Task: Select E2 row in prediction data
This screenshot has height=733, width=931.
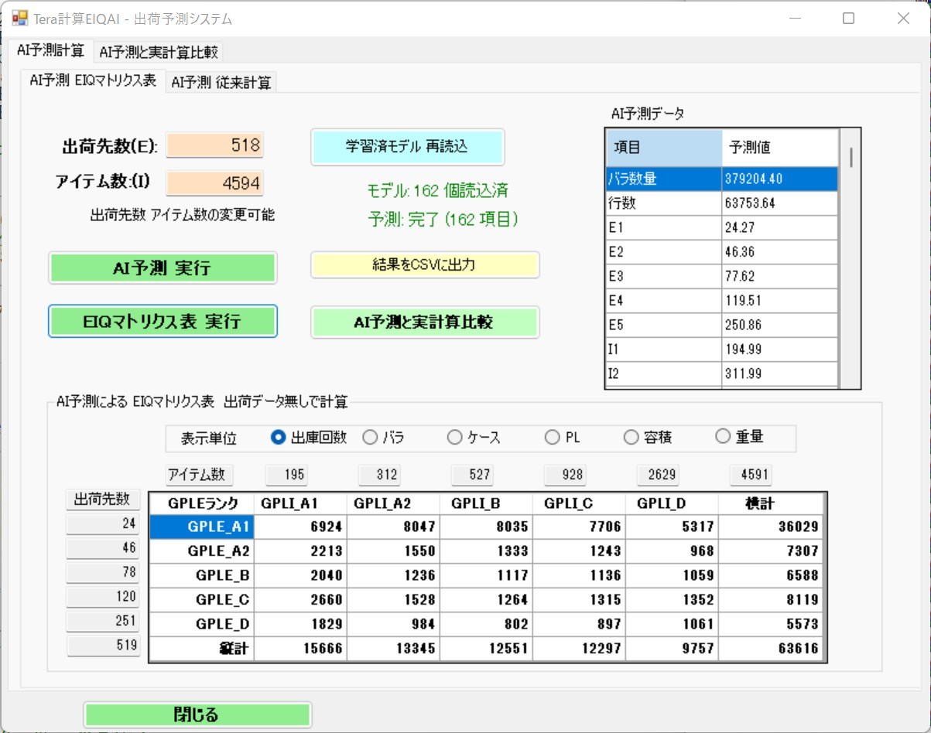Action: click(722, 252)
